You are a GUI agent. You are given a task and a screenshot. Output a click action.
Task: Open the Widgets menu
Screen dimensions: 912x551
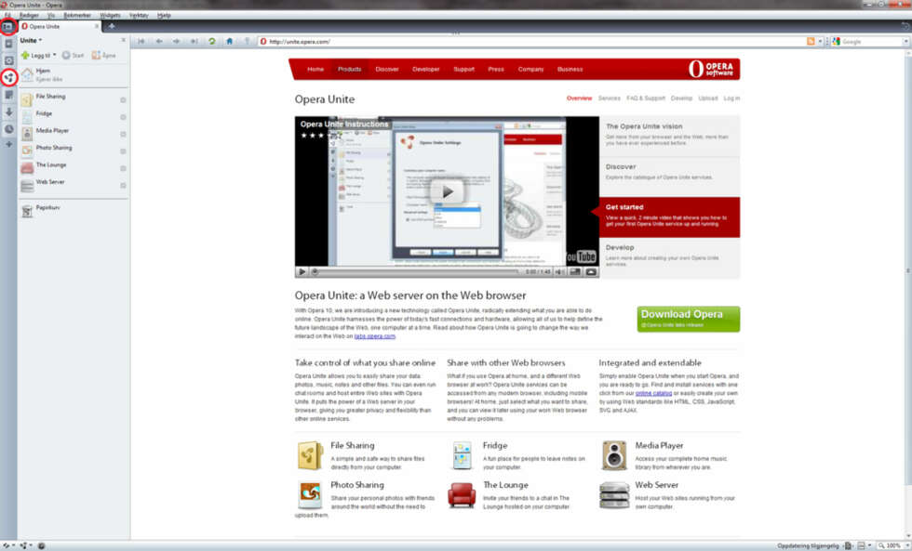[x=110, y=15]
